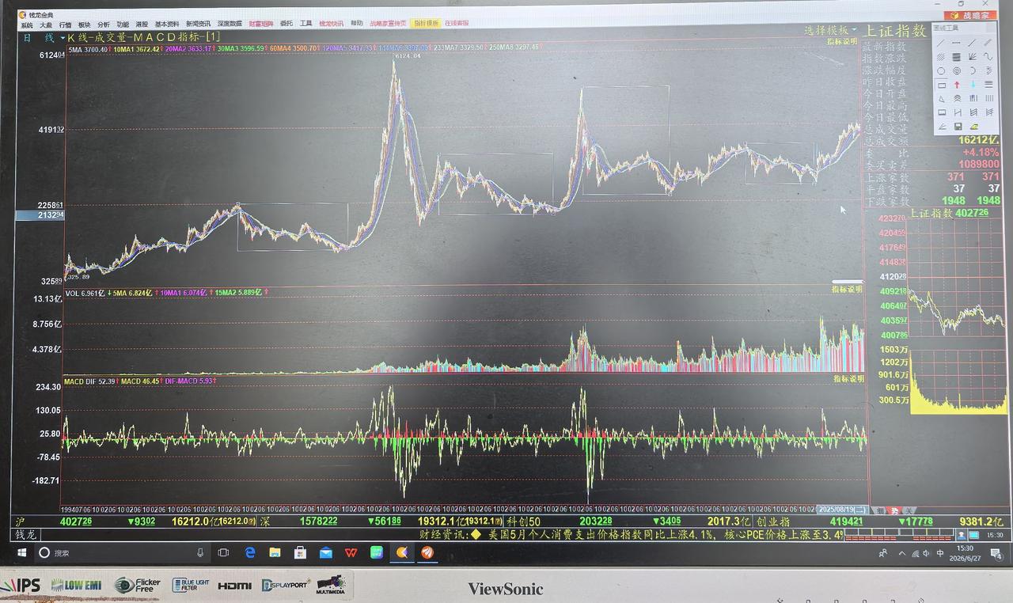The width and height of the screenshot is (1013, 603).
Task: Select the rectangle drawing tool
Action: 942,85
